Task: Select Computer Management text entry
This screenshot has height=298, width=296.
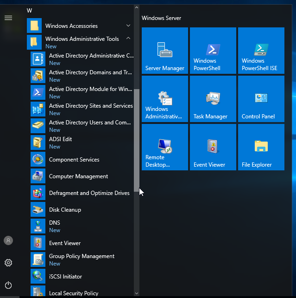Action: tap(78, 176)
